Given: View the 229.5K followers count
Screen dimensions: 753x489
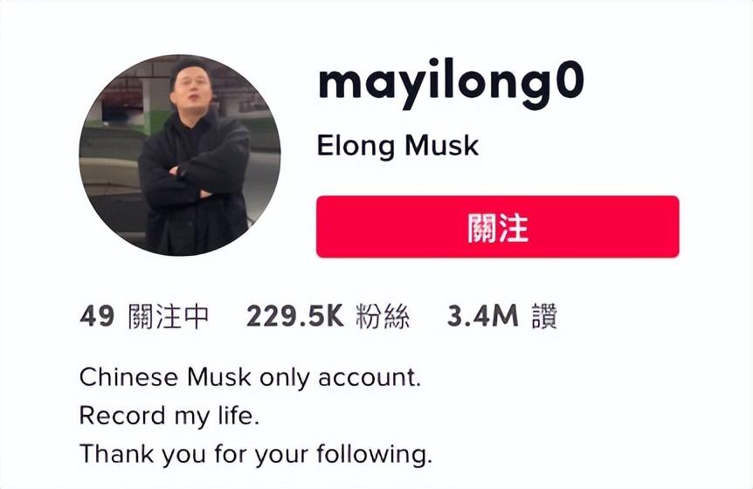Looking at the screenshot, I should point(295,316).
